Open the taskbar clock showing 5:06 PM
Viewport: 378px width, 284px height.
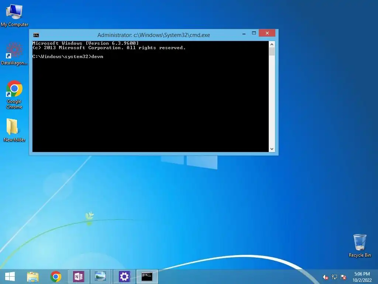click(362, 277)
